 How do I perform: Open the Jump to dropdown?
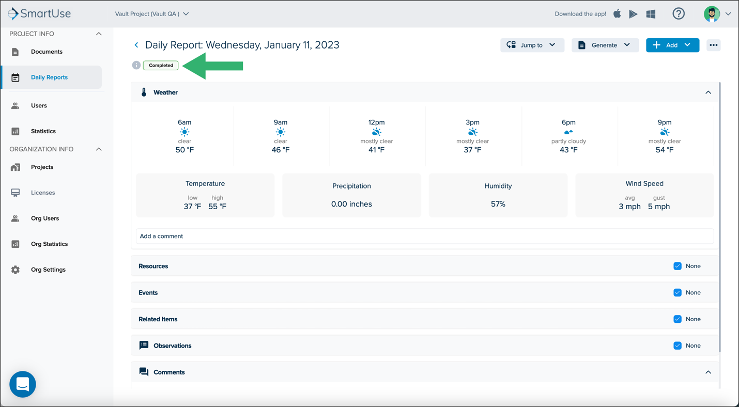pyautogui.click(x=532, y=45)
